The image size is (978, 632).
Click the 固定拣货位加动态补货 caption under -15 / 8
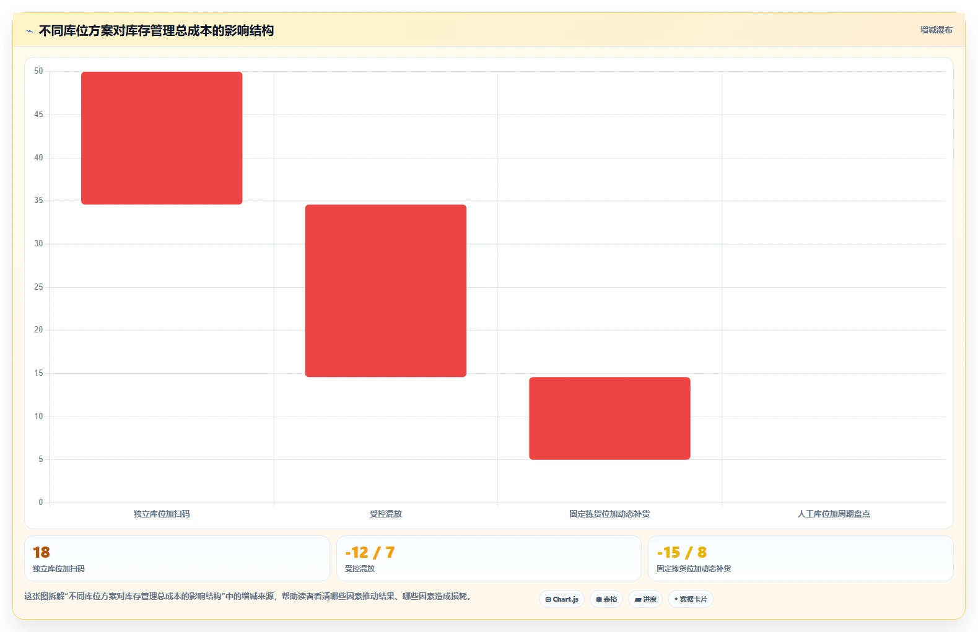point(694,569)
